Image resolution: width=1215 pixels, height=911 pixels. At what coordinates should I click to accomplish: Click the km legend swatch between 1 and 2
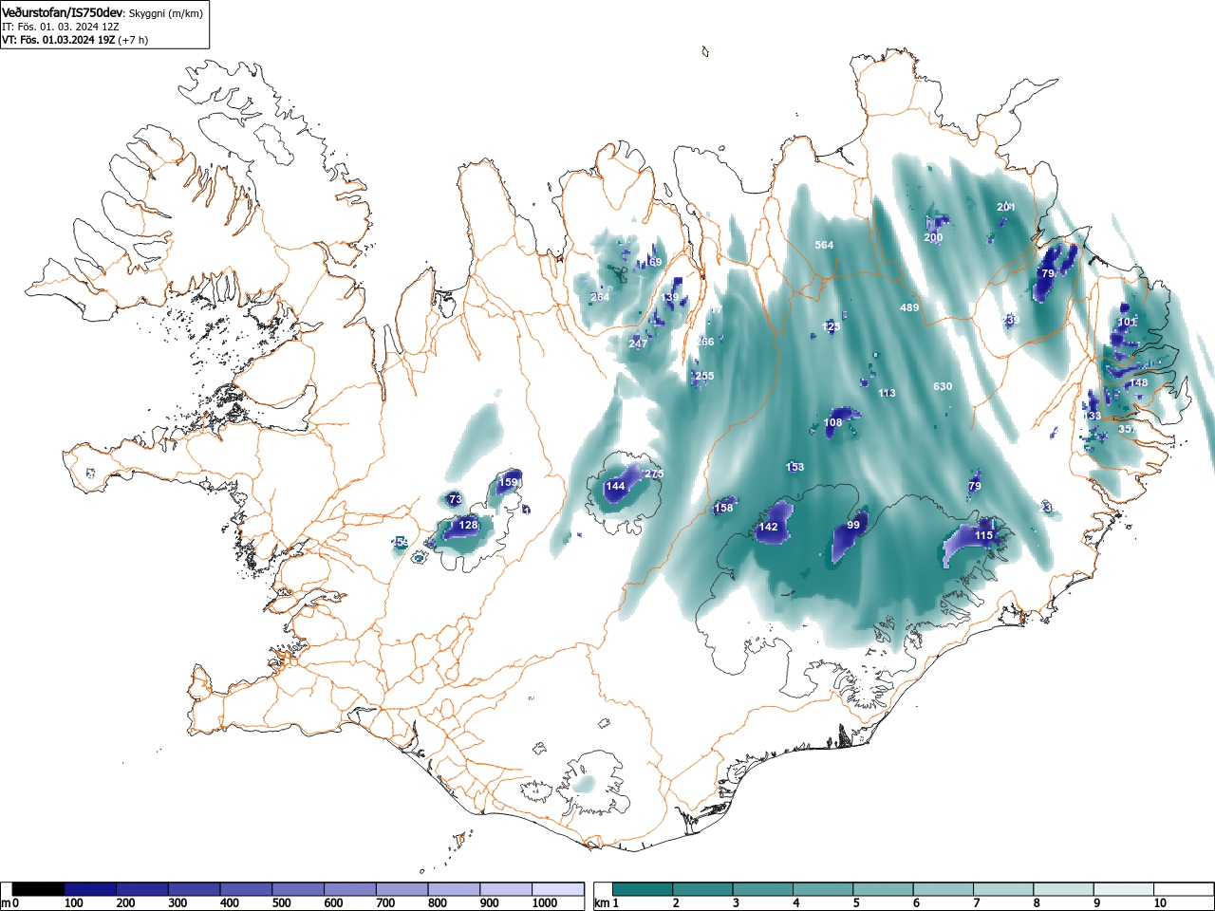pos(644,889)
